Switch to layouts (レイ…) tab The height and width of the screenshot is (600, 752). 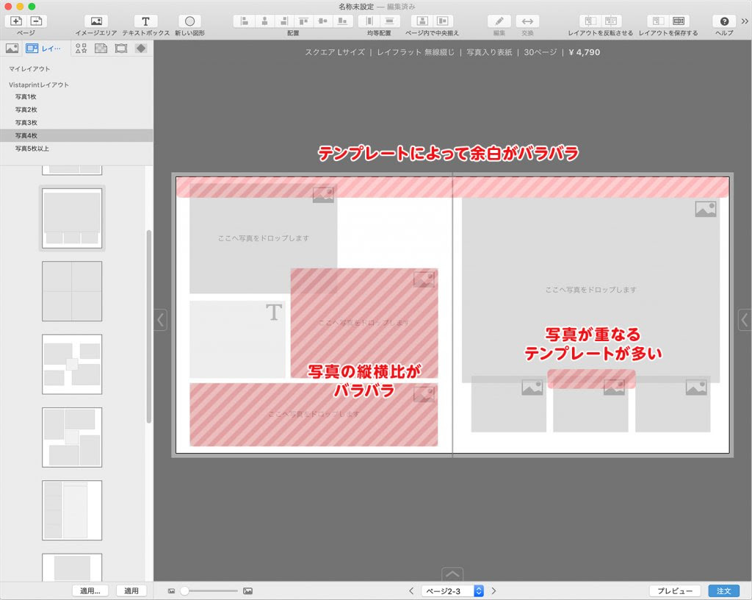(43, 49)
